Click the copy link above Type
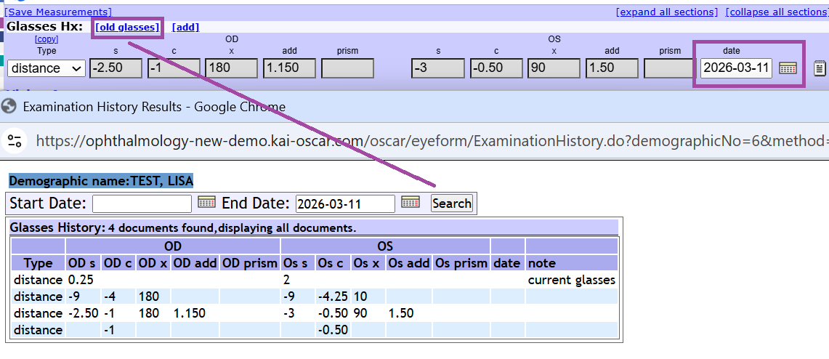This screenshot has width=829, height=359. point(46,39)
